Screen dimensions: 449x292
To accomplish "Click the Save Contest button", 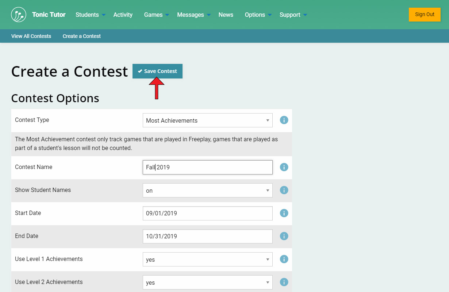I will point(157,71).
